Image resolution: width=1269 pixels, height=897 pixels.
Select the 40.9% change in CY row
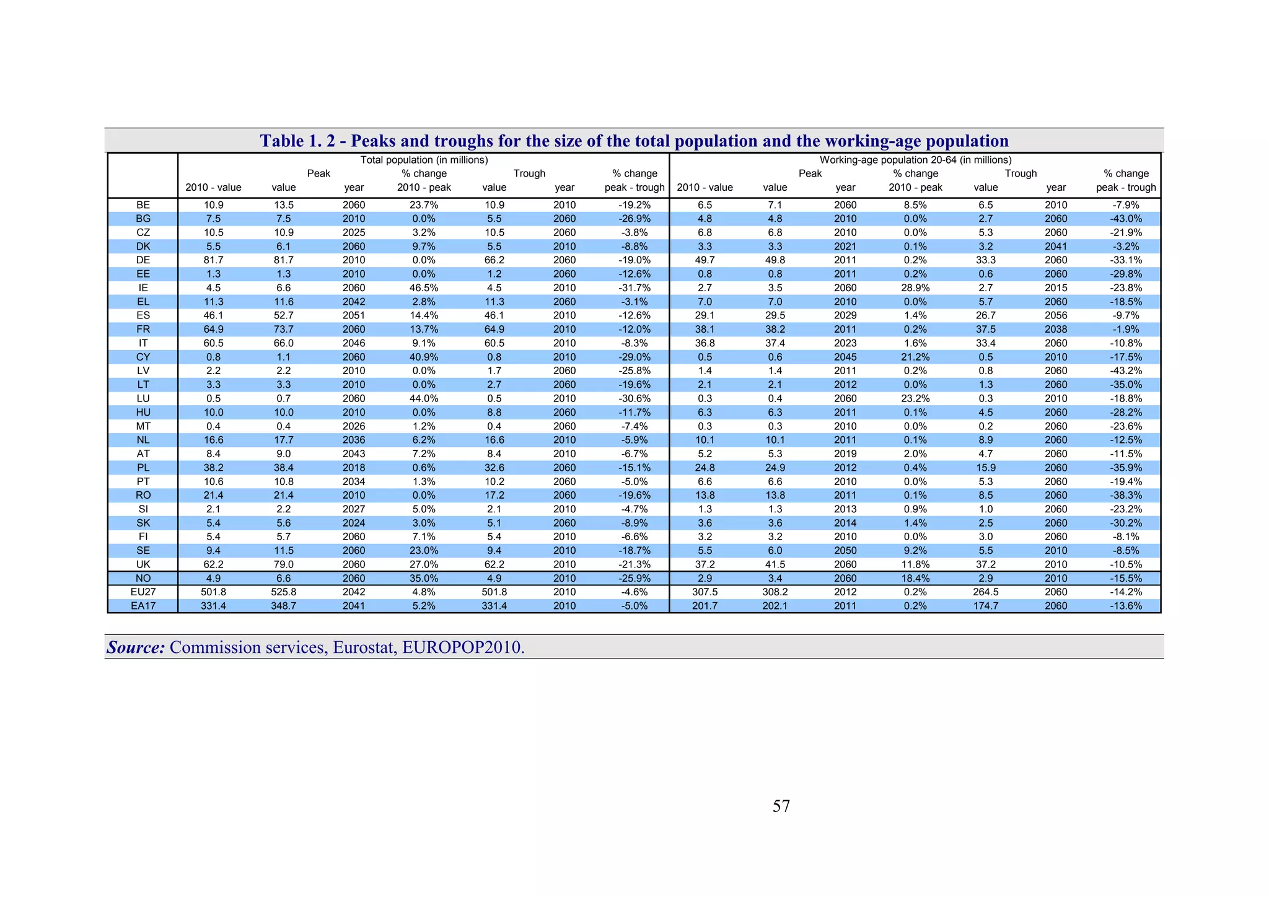pos(424,357)
